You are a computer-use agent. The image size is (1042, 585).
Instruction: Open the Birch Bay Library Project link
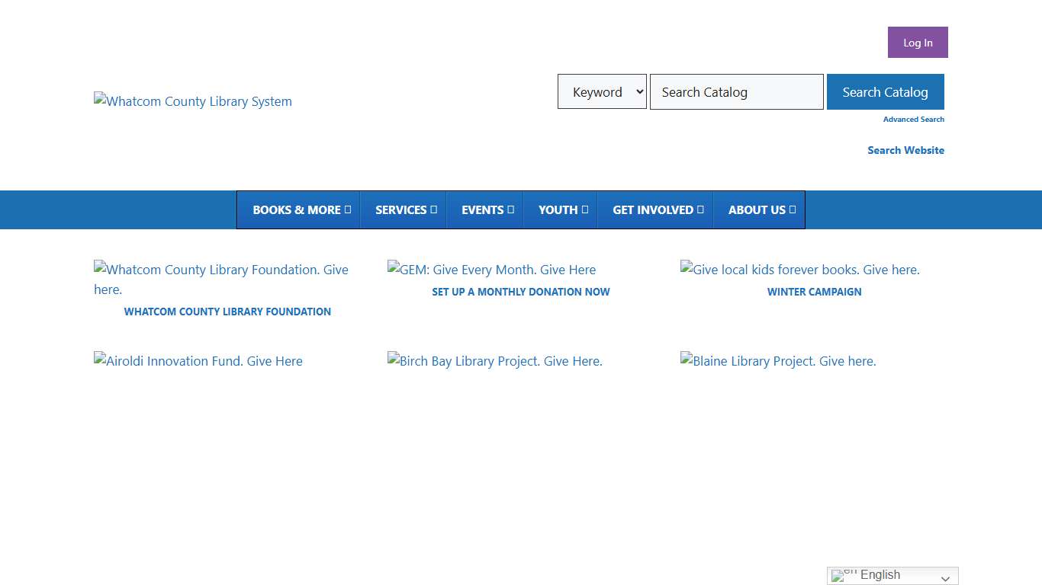tap(494, 361)
